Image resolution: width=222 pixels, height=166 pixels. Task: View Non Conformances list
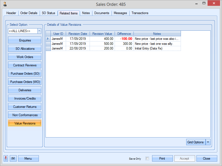25,115
